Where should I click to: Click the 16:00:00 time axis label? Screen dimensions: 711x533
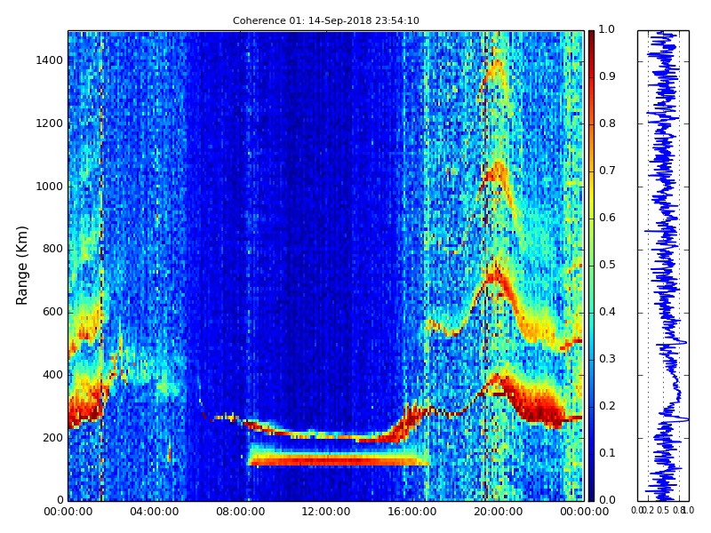click(412, 512)
